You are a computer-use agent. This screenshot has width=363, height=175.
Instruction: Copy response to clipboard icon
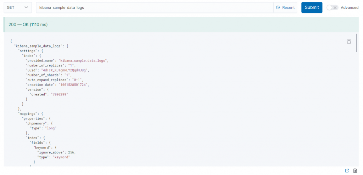coord(355,171)
